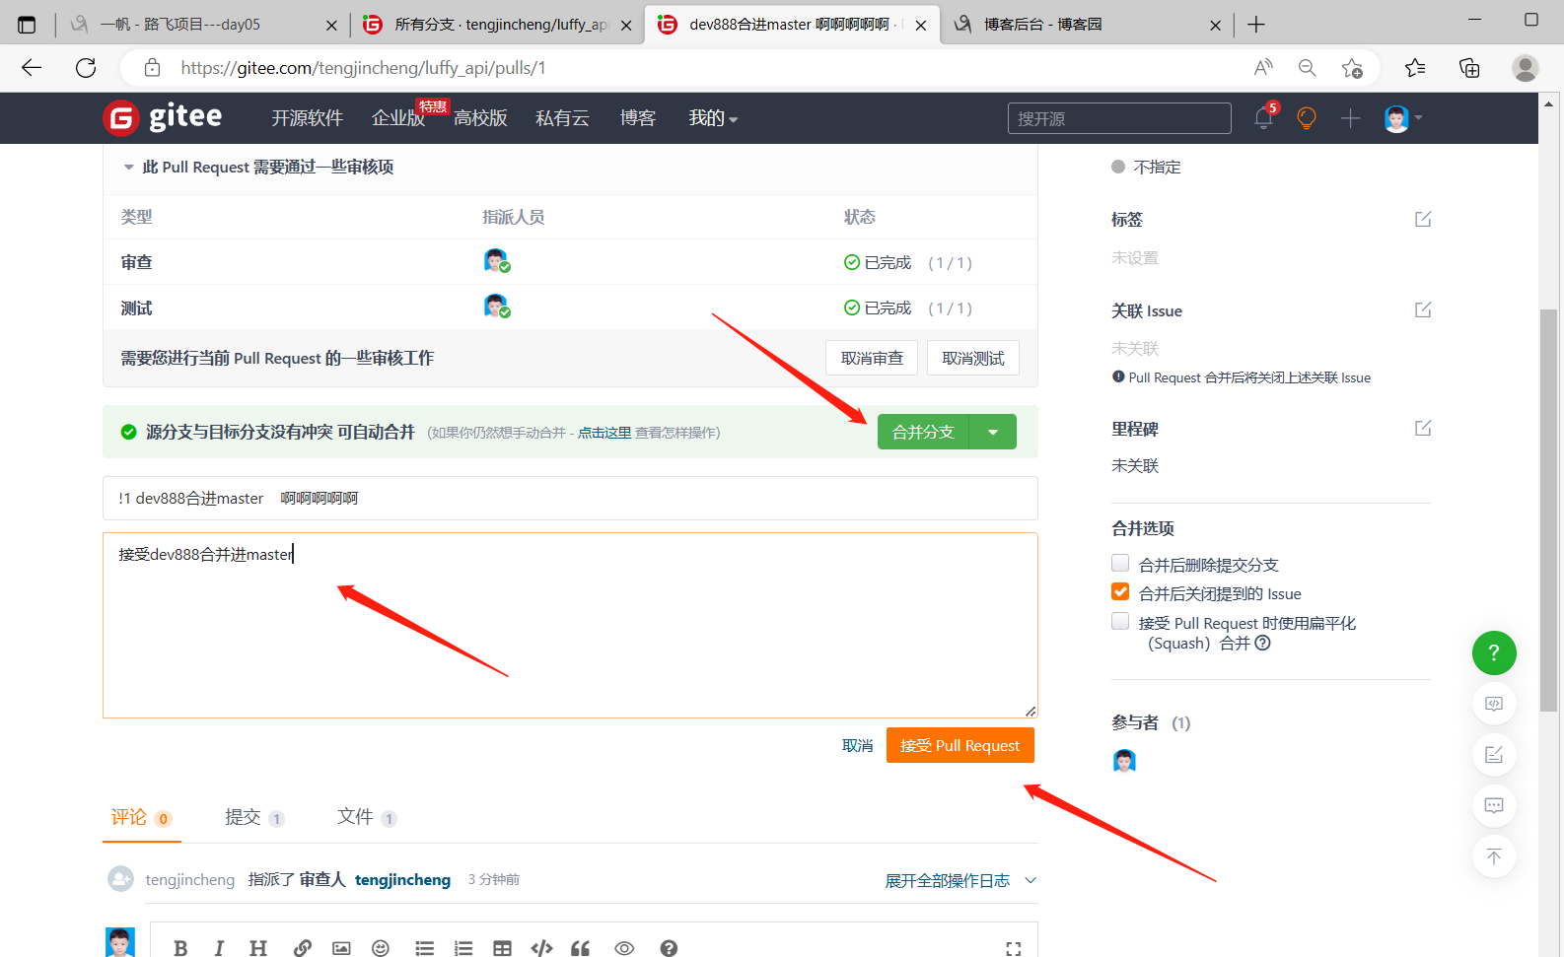Edit the 里程碑 section via pencil icon

coord(1423,428)
